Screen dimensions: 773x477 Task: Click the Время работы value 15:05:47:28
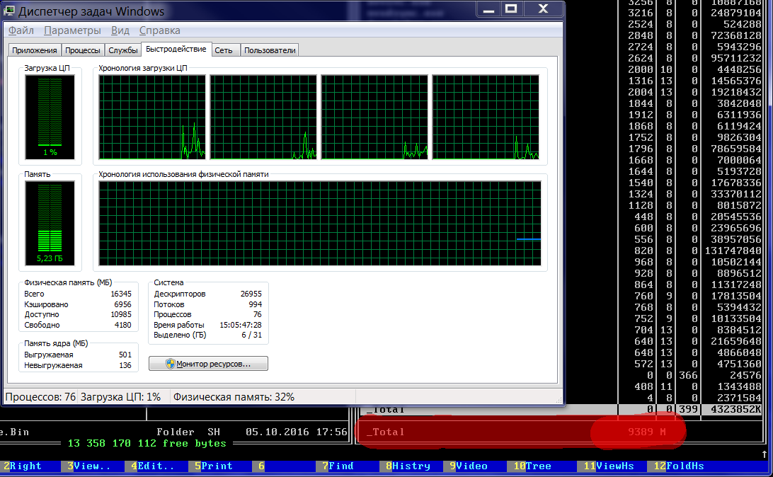coord(241,326)
